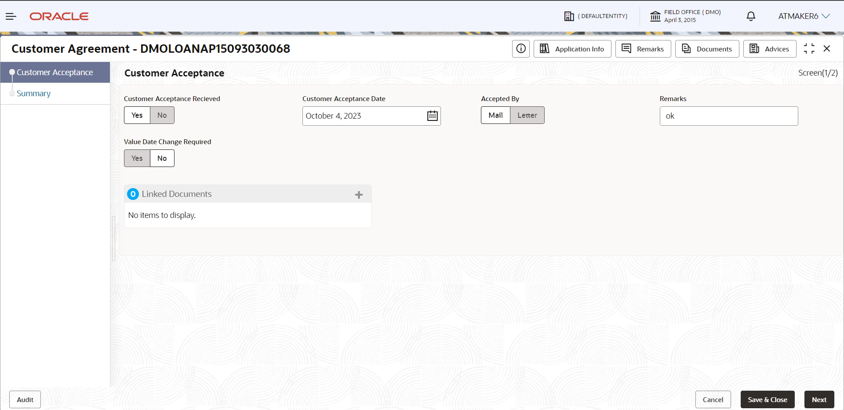Set Customer Acceptance Received to No

(x=162, y=115)
